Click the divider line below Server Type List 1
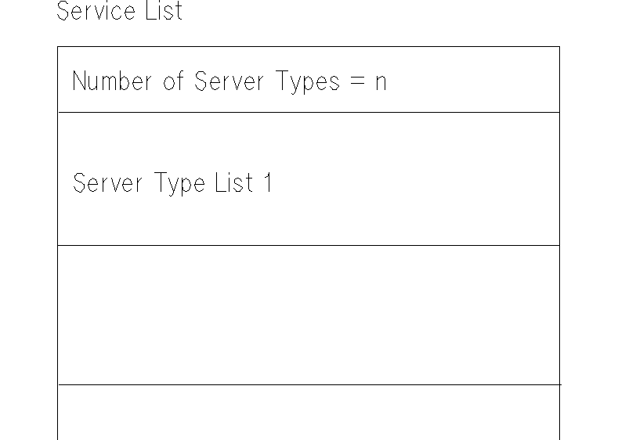 (309, 245)
